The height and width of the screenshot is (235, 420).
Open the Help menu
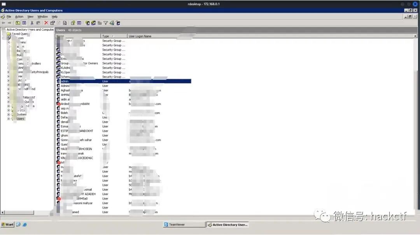[x=54, y=17]
